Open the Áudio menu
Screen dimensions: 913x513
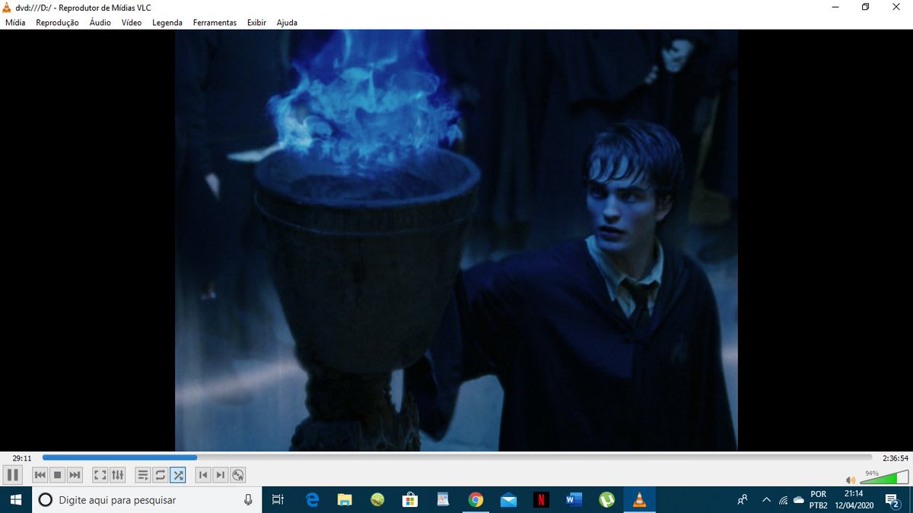pyautogui.click(x=100, y=23)
